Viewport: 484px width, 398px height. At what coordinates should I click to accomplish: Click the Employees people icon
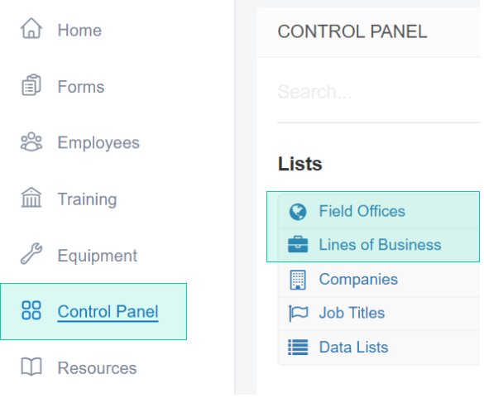tap(31, 141)
